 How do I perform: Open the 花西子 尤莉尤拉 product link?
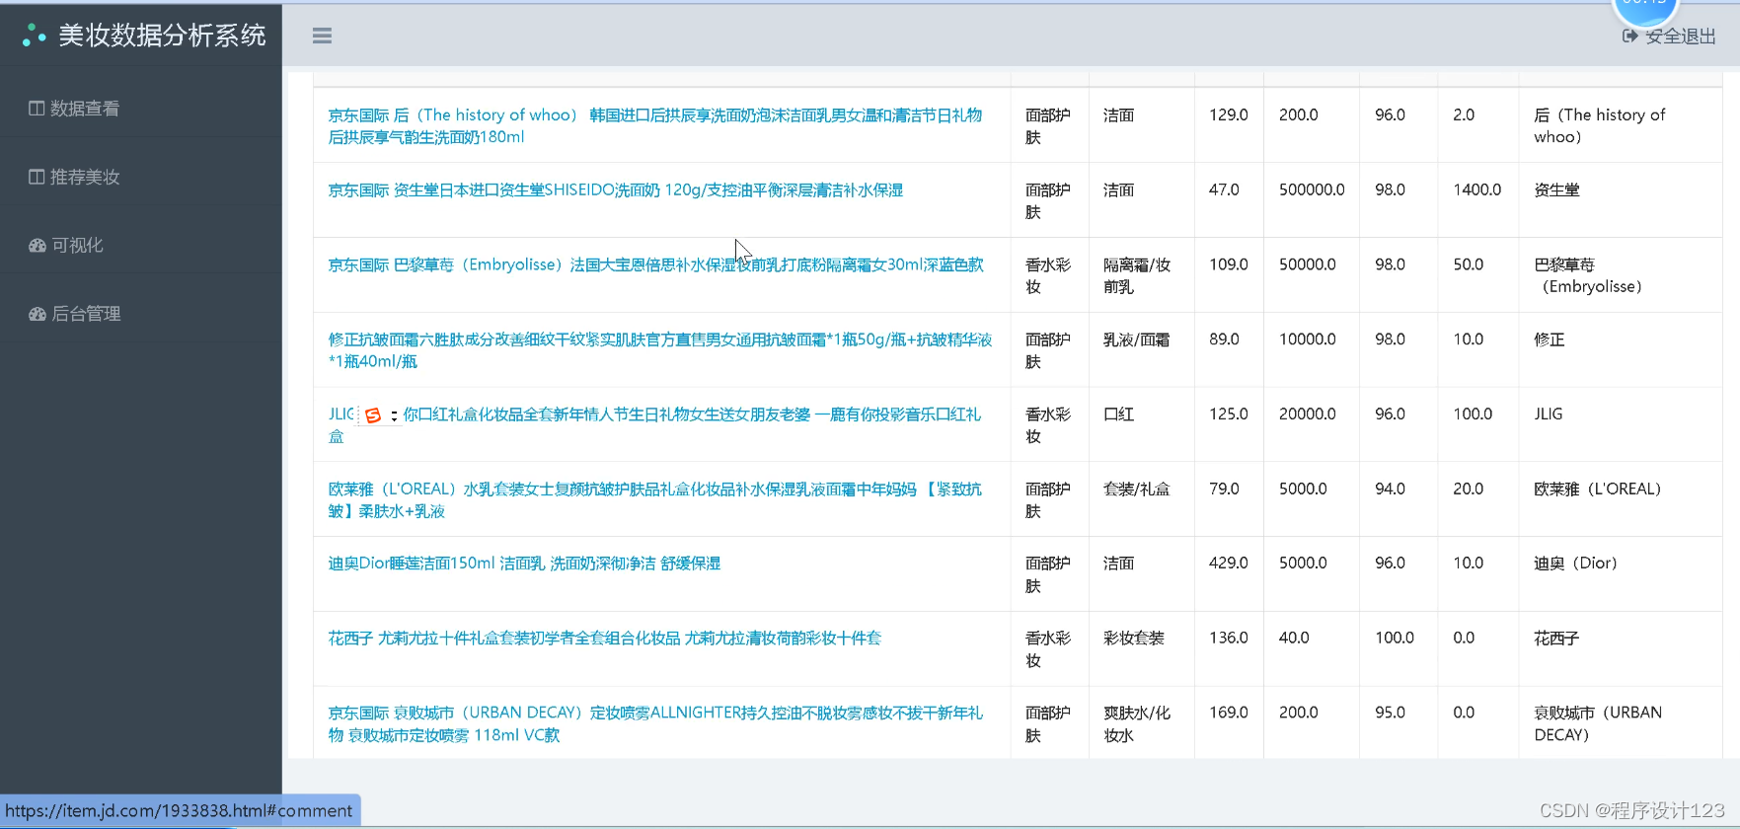(x=605, y=639)
